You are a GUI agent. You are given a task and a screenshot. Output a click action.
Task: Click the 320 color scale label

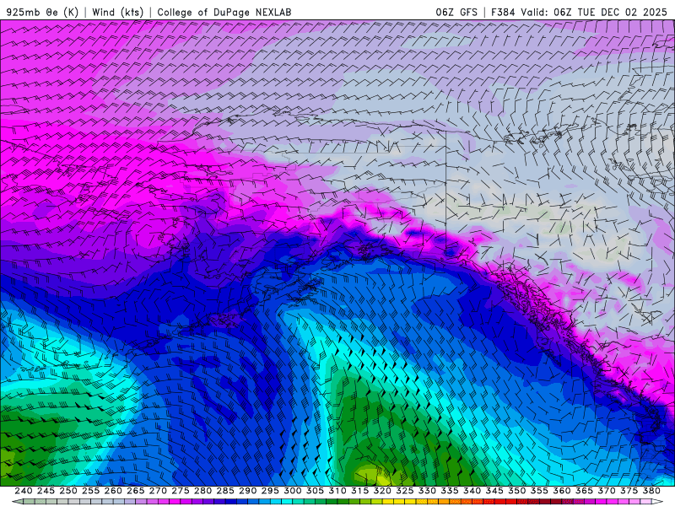382,491
